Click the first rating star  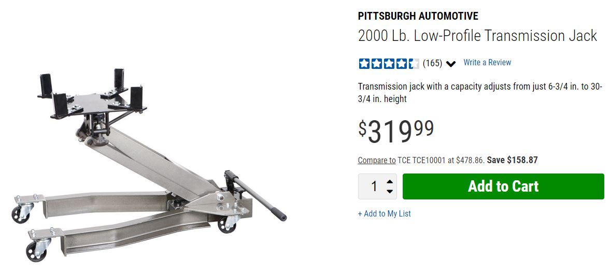point(364,64)
